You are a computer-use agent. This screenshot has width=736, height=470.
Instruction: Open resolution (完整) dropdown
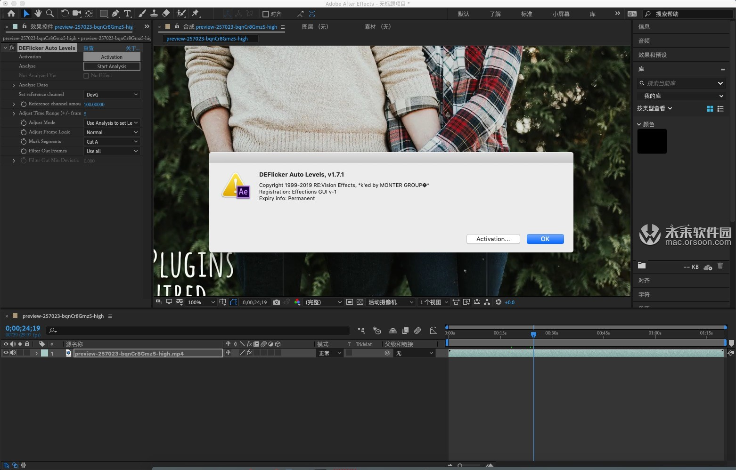click(323, 302)
